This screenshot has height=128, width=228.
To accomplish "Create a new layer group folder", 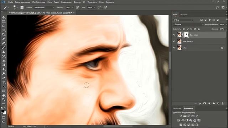I will [x=214, y=103].
